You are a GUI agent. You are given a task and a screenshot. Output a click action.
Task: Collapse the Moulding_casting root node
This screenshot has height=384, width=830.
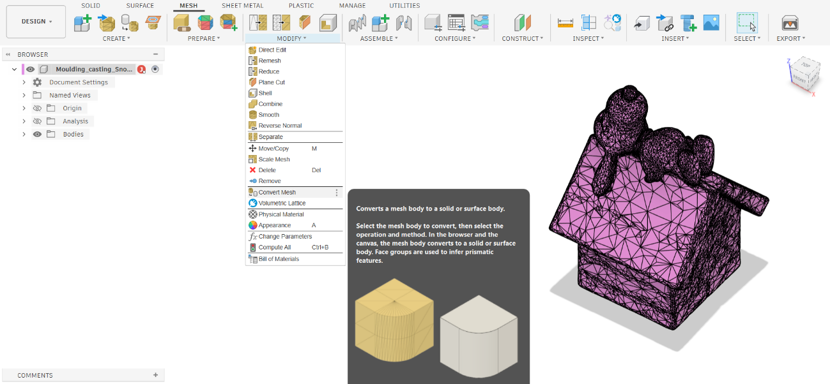coord(15,69)
